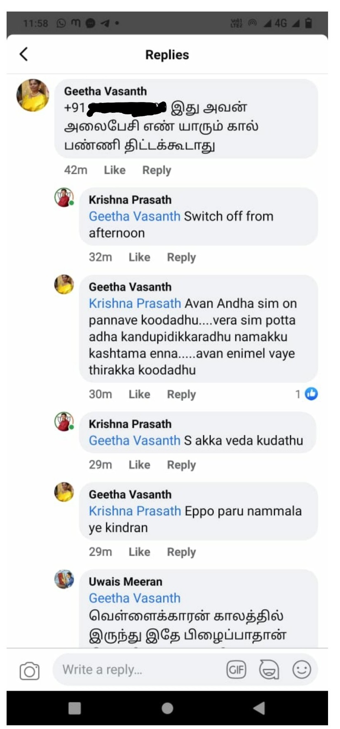Viewport: 340px width, 729px height.
Task: Reply to Krishna Prasath's 32m comment
Action: pyautogui.click(x=181, y=257)
